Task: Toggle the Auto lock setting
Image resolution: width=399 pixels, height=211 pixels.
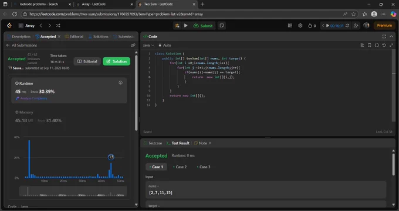Action: [165, 45]
